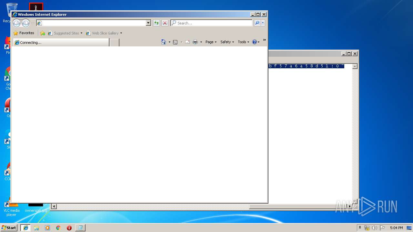Open the Tools menu
The height and width of the screenshot is (232, 413).
(244, 42)
